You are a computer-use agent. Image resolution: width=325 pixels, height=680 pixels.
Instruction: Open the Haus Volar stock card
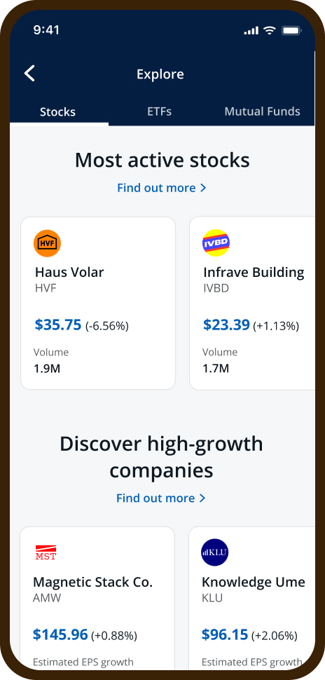pos(98,303)
